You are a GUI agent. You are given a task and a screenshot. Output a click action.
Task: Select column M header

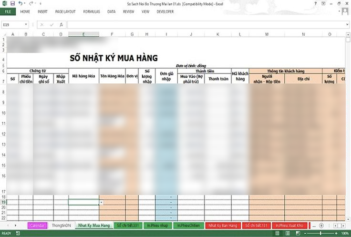coord(267,34)
